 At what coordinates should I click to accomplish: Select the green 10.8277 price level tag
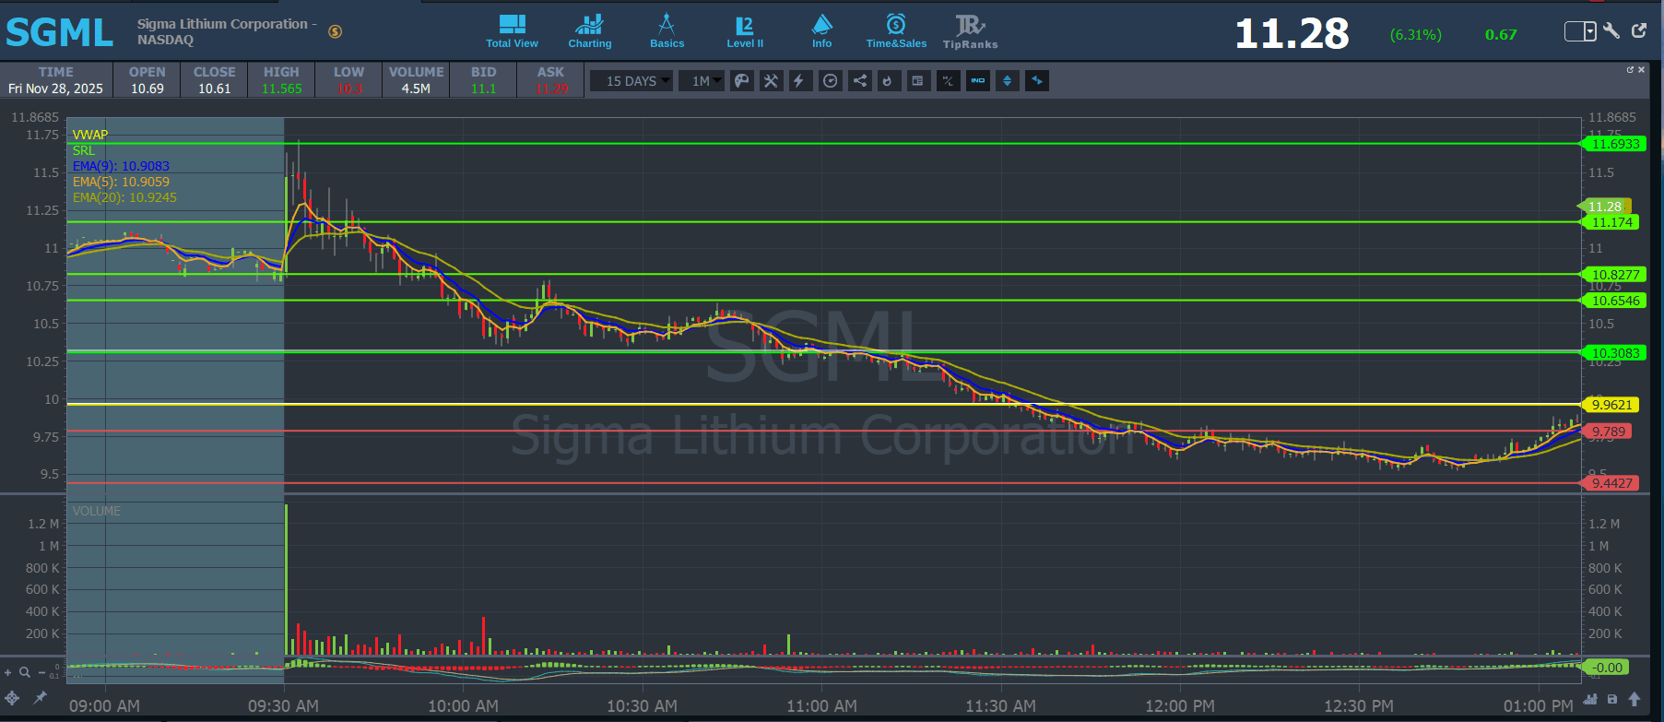(x=1616, y=275)
